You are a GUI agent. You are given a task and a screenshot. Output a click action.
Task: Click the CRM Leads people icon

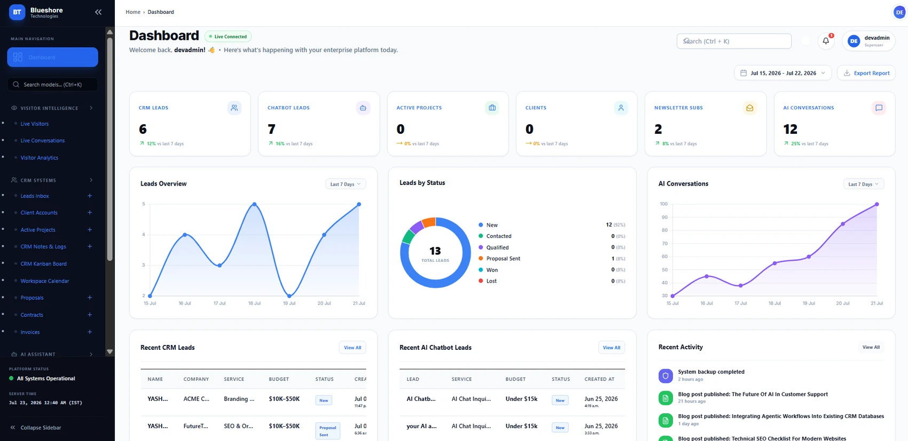tap(234, 108)
